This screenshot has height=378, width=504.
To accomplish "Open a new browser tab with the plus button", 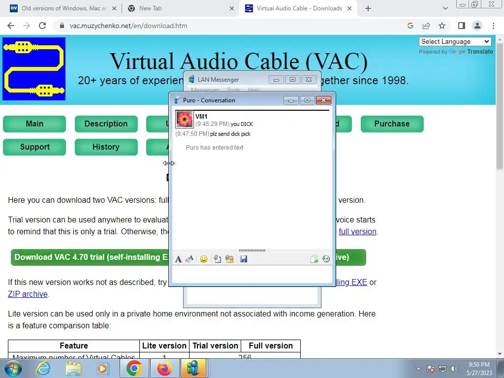I will tap(368, 9).
